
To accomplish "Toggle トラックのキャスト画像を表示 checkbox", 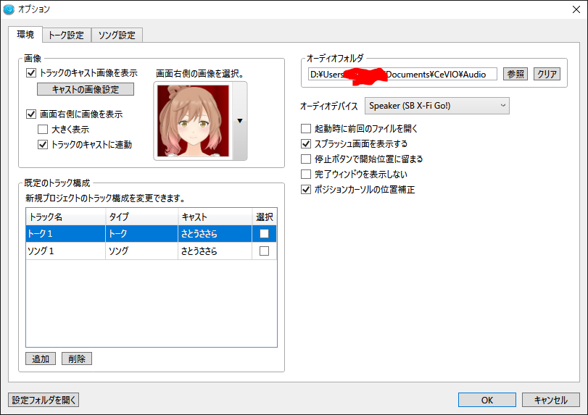I will (31, 73).
